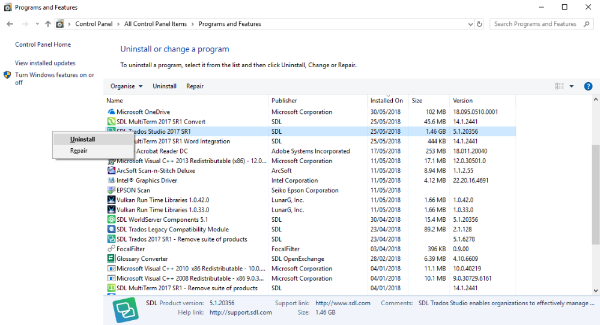Go back with the back arrow

(x=10, y=23)
